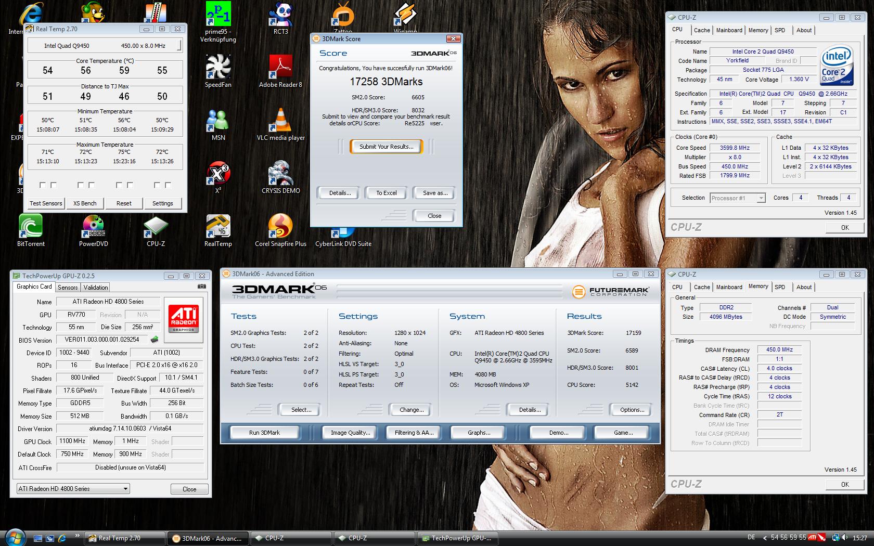The height and width of the screenshot is (546, 874).
Task: Tick the third checkbox in Real Temp
Action: pyautogui.click(x=81, y=185)
